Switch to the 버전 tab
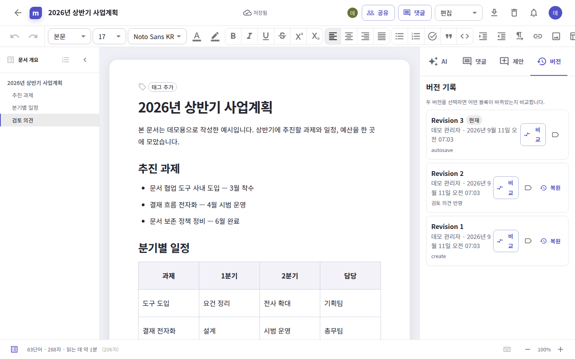This screenshot has width=575, height=359. click(x=549, y=61)
